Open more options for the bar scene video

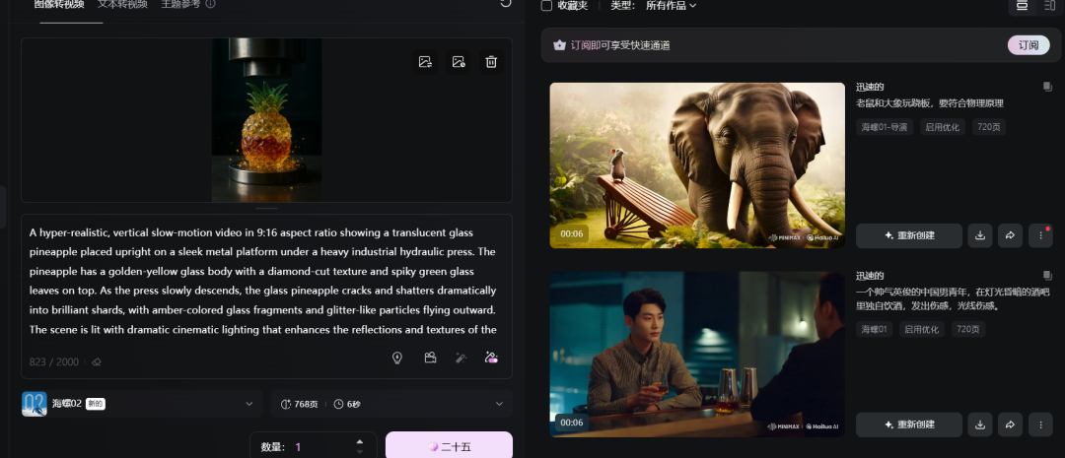click(1040, 425)
